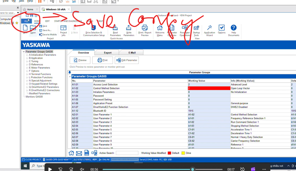
Task: Click the PDF export icon in bottom toolbar
Action: [86, 153]
